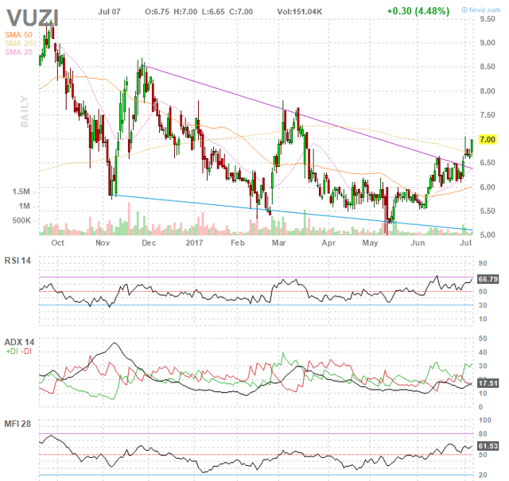Viewport: 509px width, 481px height.
Task: Click the 1M volume axis label
Action: click(25, 206)
